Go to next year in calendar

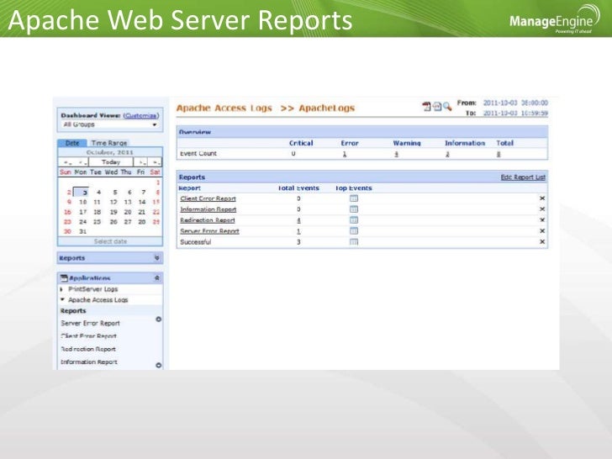[156, 162]
